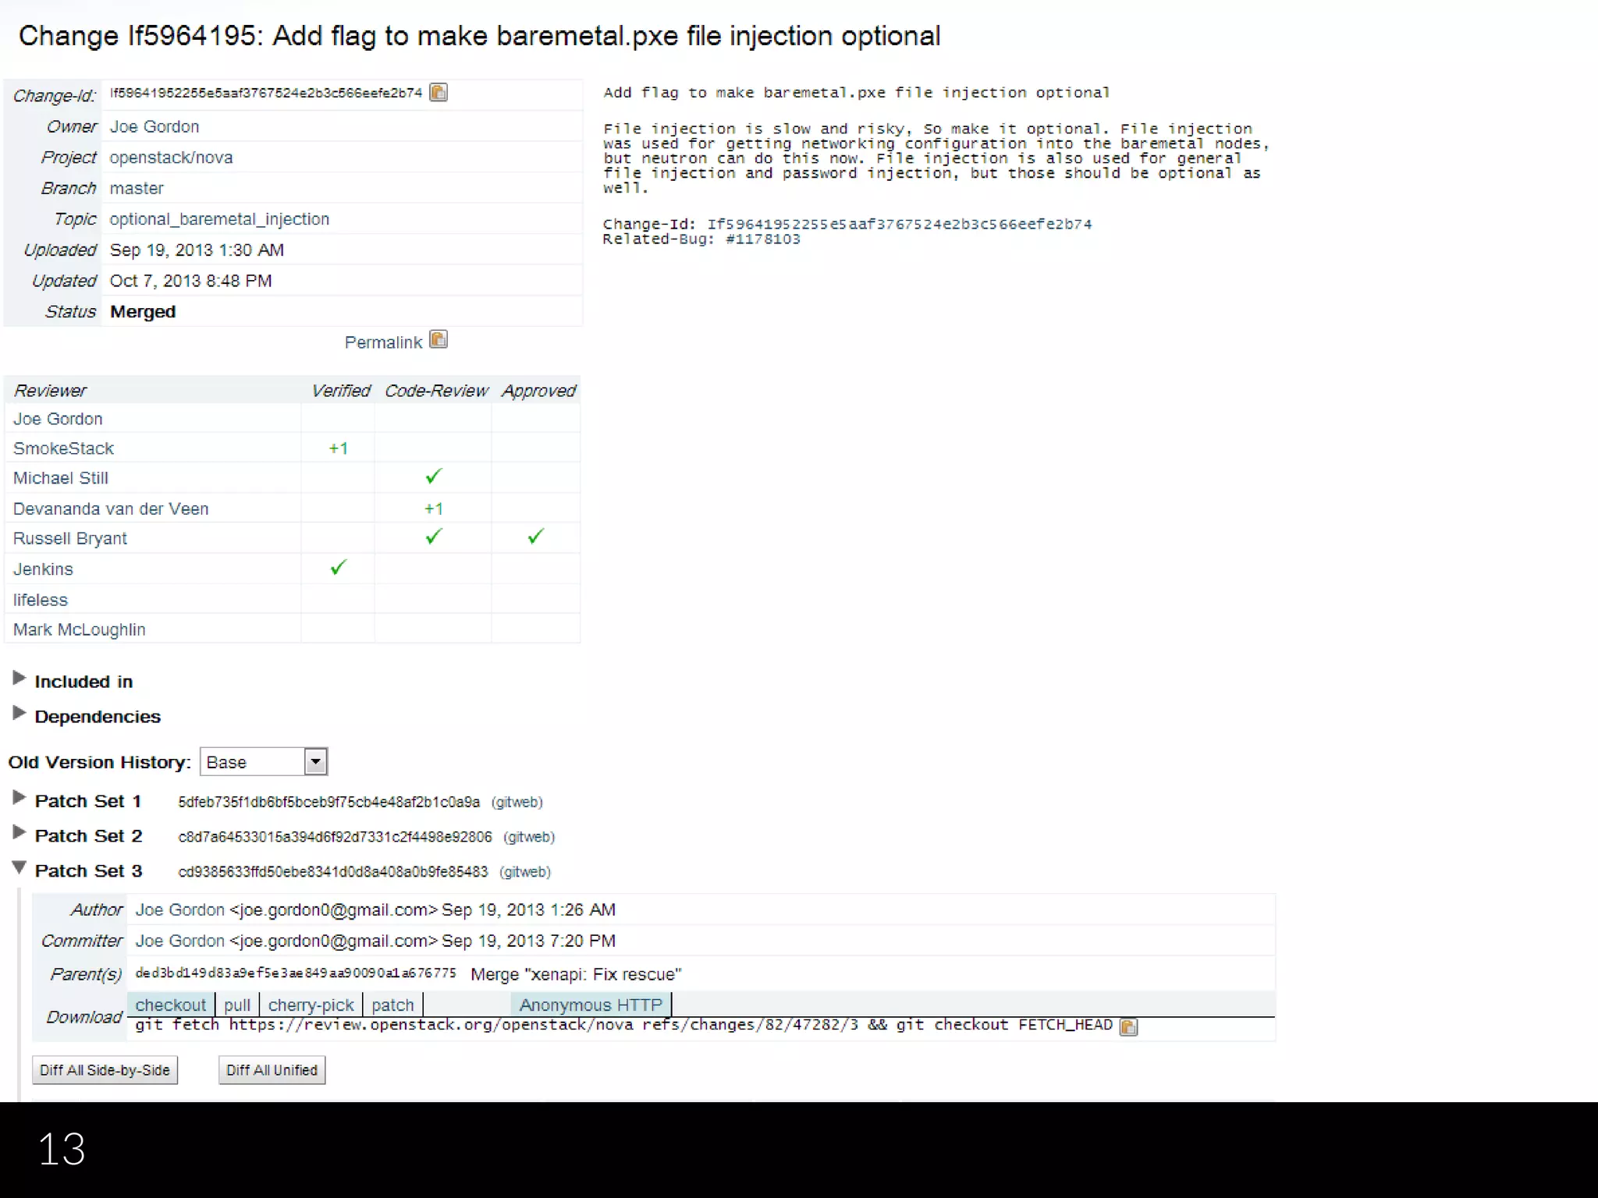Select the pull download tab
This screenshot has height=1198, width=1598.
click(x=237, y=1005)
